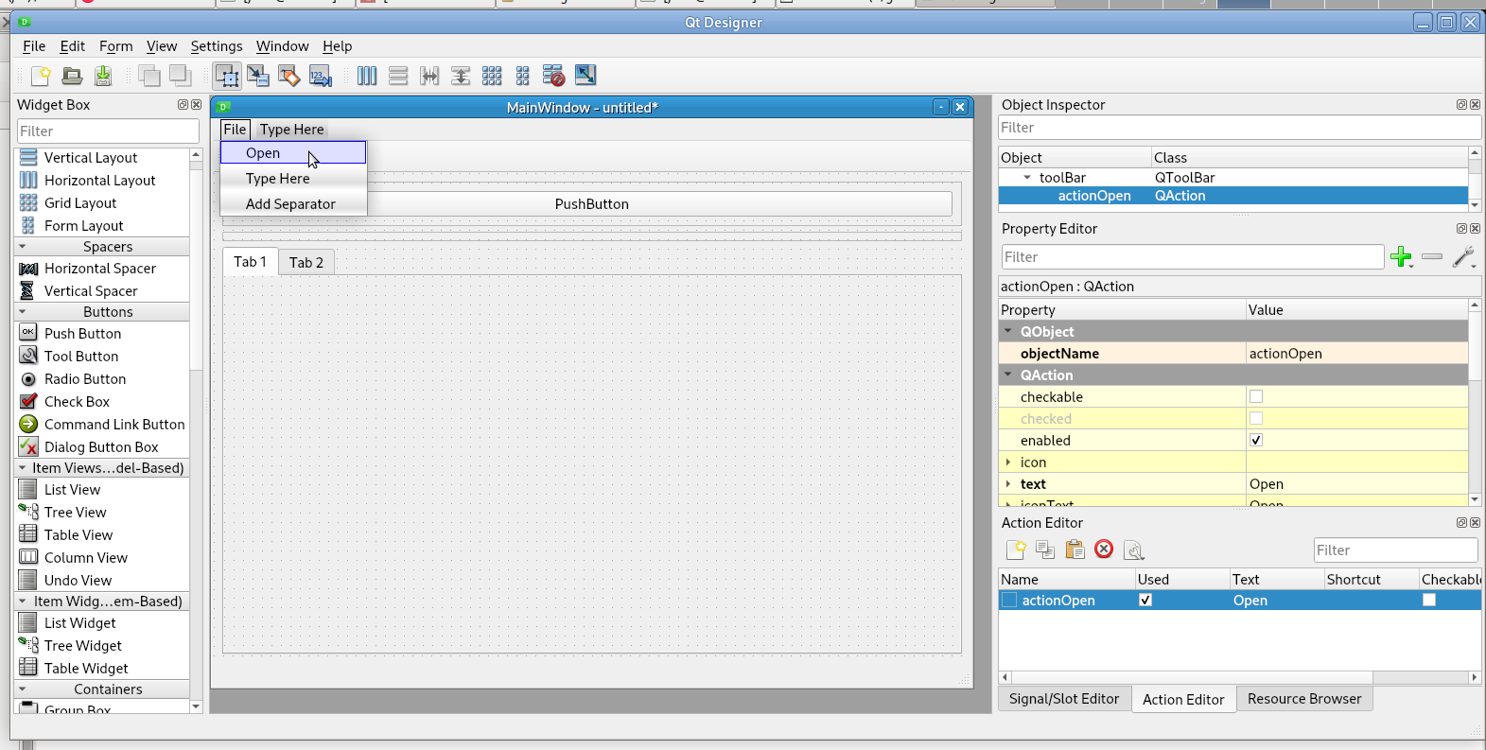Screen dimensions: 1486x750
Task: Apply Lay Out in a Grid
Action: click(492, 76)
